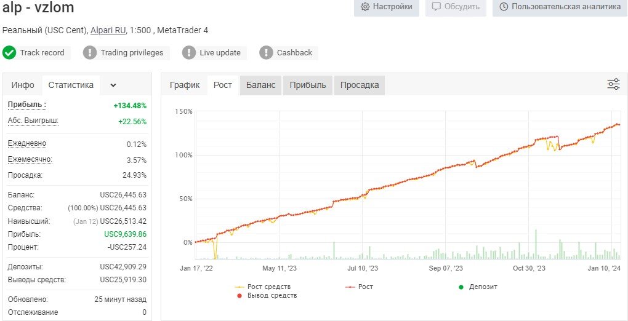Click the Jan 17, '22 axis date

196,269
